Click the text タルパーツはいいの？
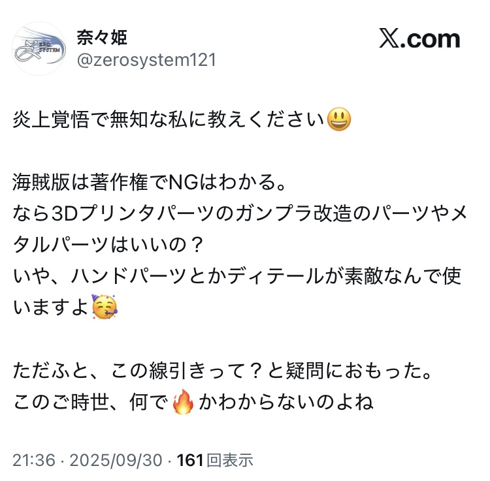Screen dimensions: 490x481 coord(108,245)
